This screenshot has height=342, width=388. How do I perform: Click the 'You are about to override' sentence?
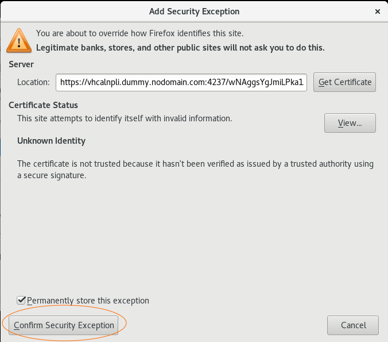[140, 33]
